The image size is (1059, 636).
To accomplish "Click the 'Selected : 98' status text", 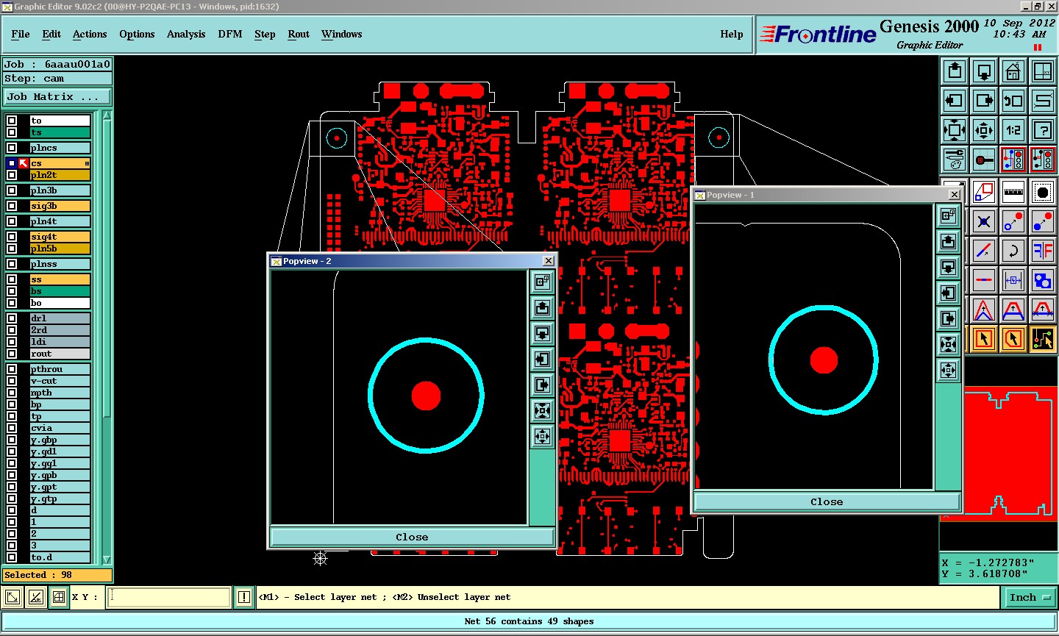I will 38,575.
